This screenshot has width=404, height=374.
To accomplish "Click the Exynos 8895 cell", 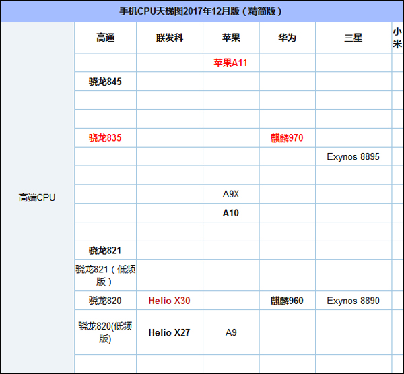I will [353, 156].
